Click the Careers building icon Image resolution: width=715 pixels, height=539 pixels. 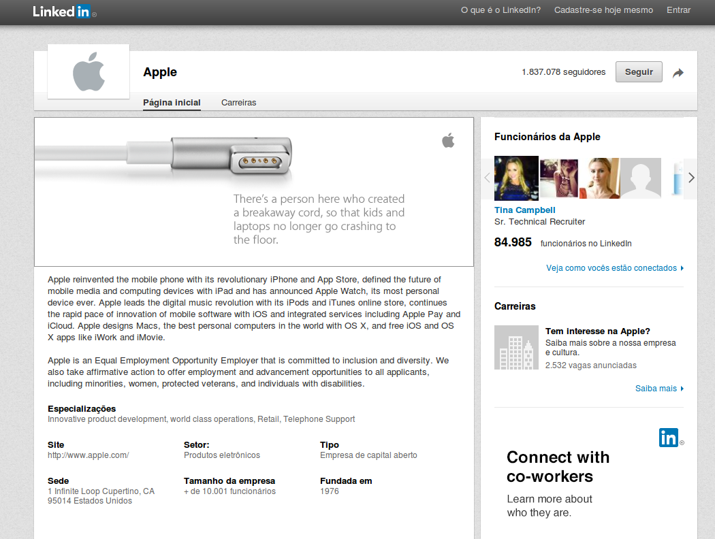coord(516,347)
